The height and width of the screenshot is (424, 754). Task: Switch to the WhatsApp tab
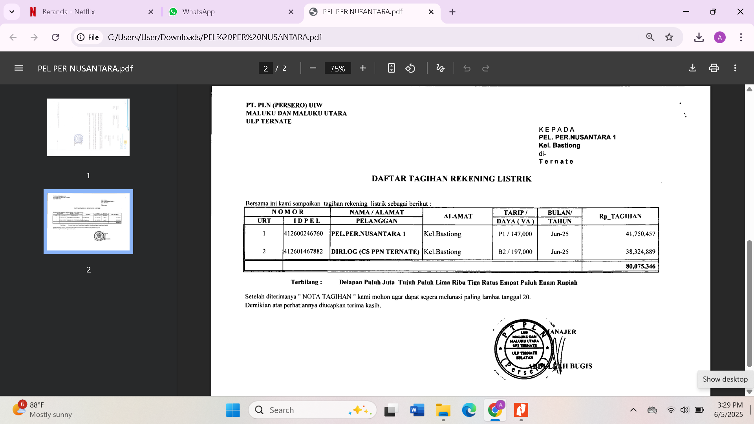tap(232, 12)
